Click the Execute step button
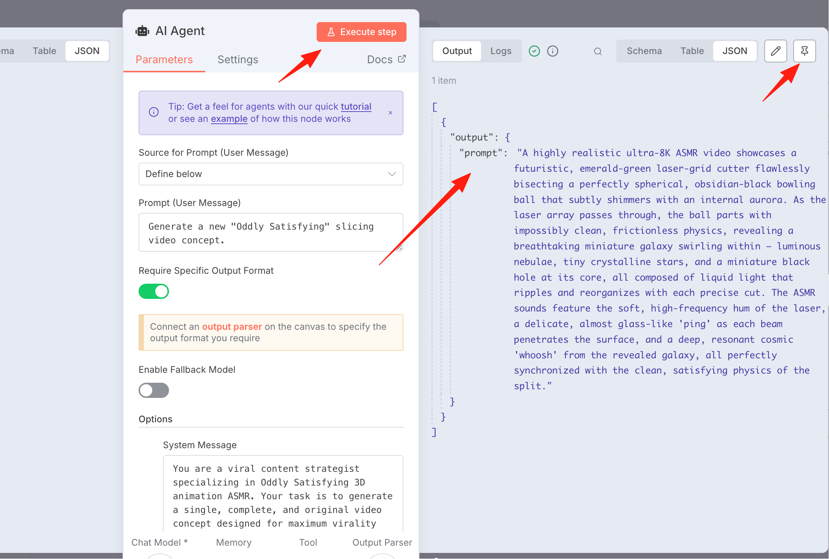This screenshot has width=829, height=559. tap(362, 32)
